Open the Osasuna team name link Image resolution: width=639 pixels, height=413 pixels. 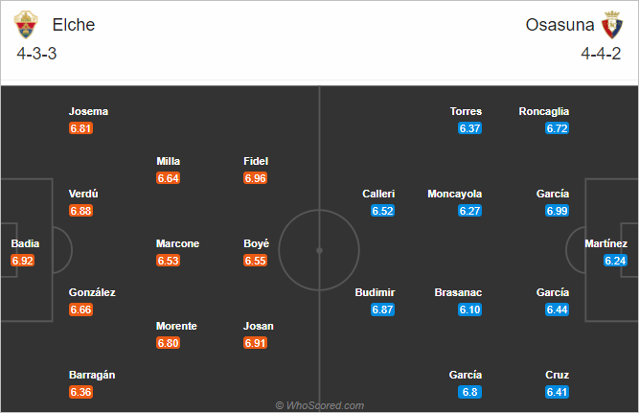tap(559, 25)
